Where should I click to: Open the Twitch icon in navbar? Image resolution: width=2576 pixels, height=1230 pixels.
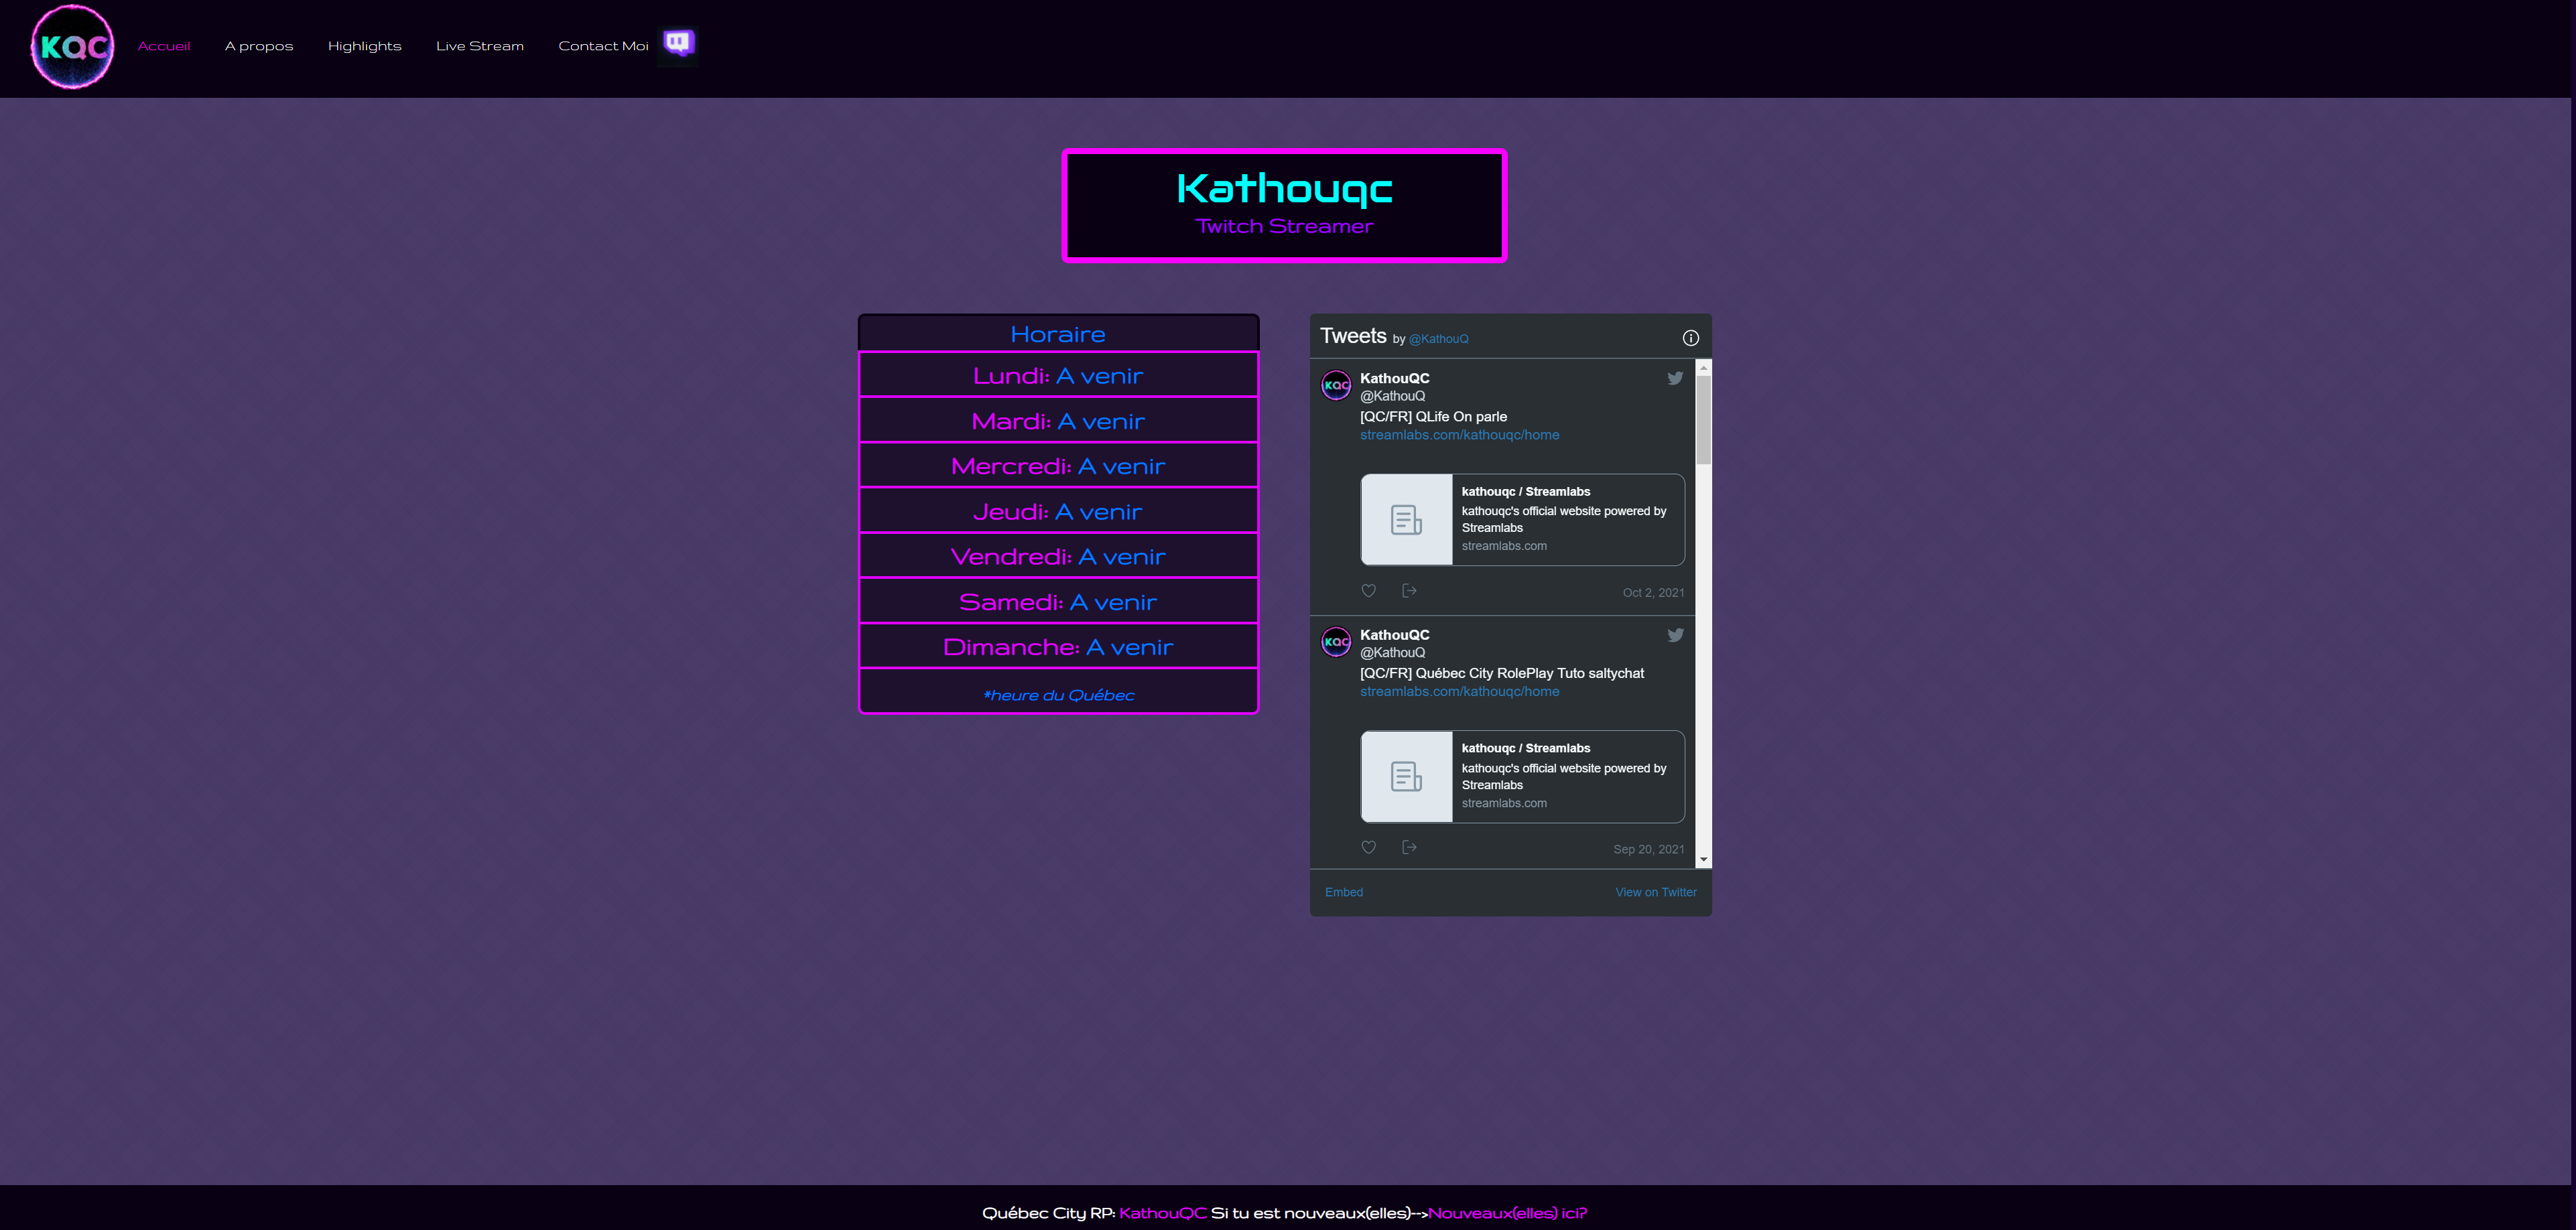point(678,43)
